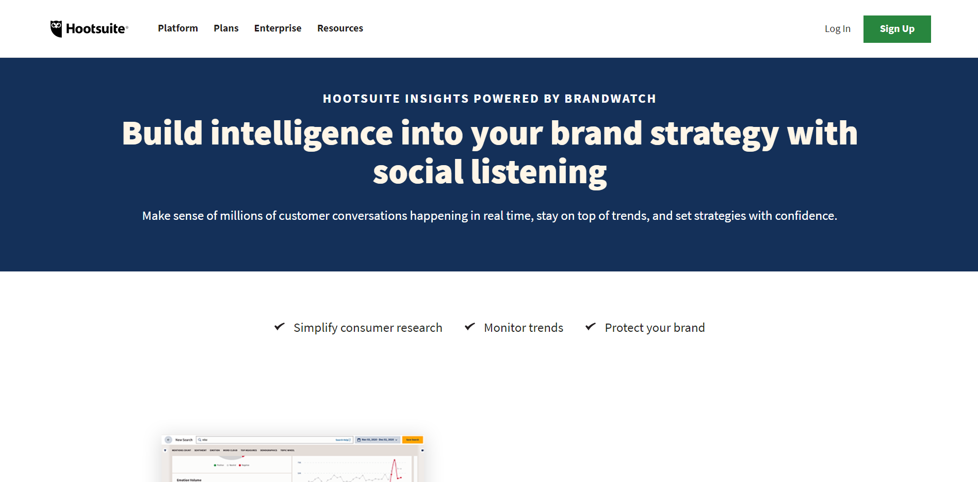Open the Enterprise navigation item
Viewport: 978px width, 482px height.
[278, 28]
